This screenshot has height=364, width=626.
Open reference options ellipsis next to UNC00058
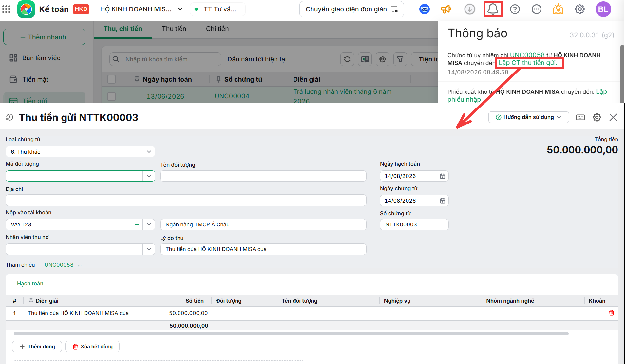80,265
